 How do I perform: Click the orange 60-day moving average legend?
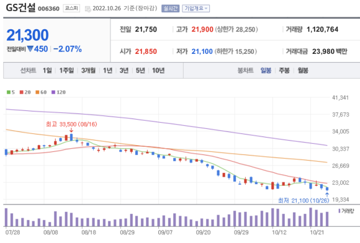tap(41, 92)
